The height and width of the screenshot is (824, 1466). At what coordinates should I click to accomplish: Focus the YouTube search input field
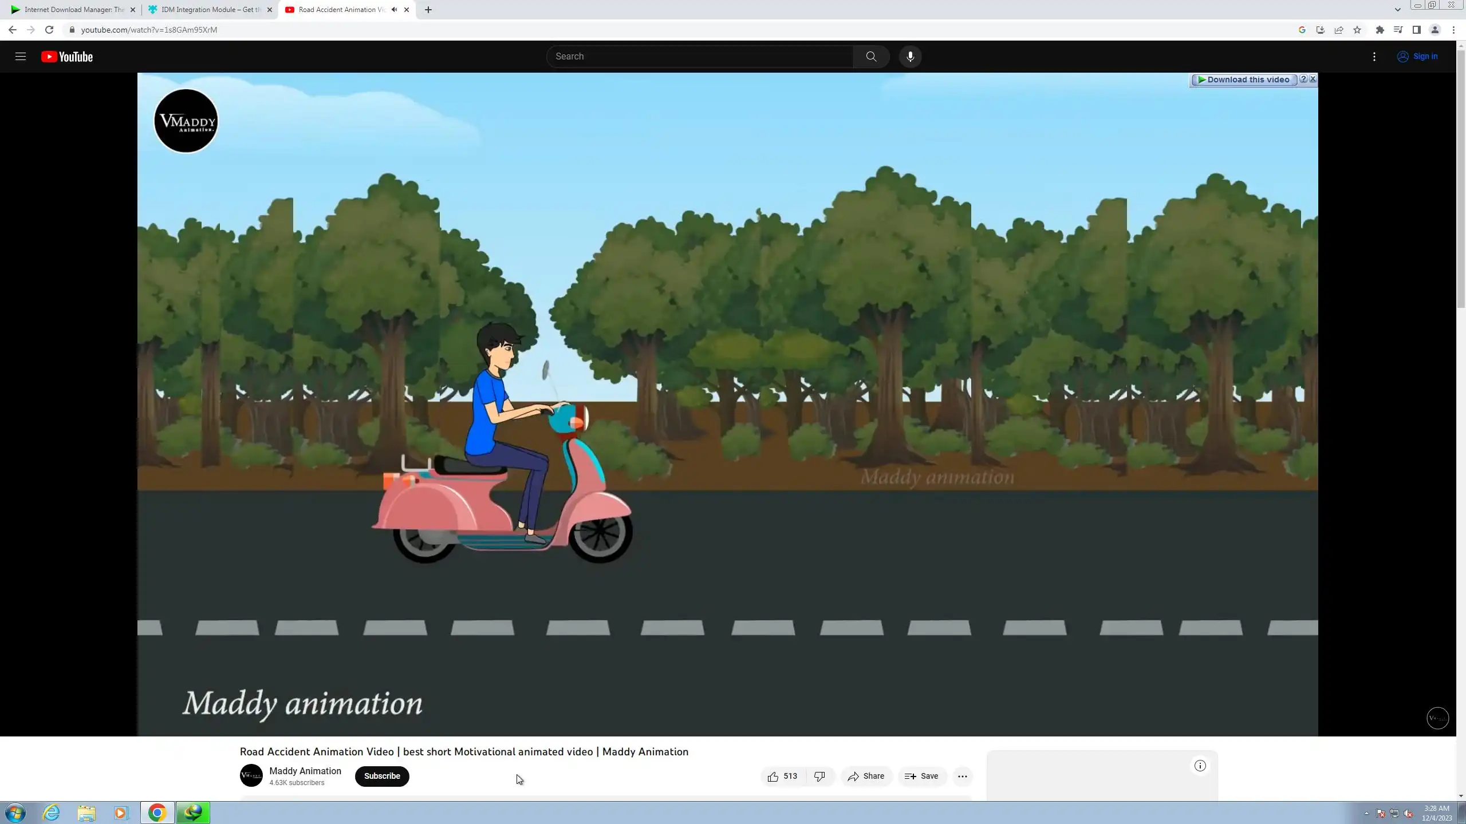click(x=699, y=57)
